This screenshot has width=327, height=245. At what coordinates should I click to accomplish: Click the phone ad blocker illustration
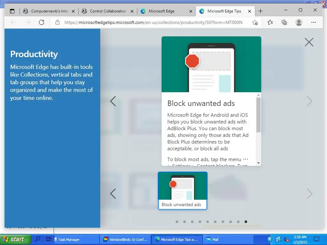click(x=211, y=64)
